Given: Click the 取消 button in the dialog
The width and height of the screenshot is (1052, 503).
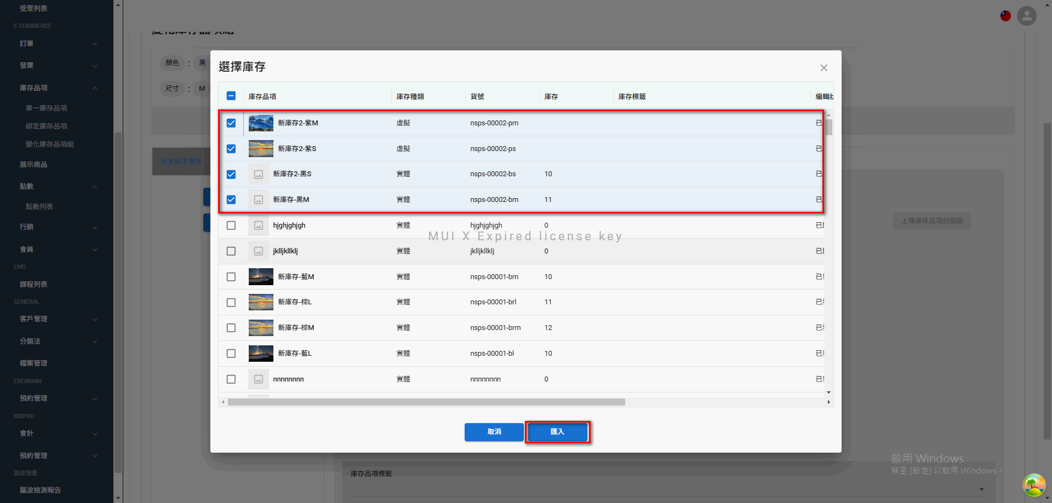Looking at the screenshot, I should click(x=494, y=432).
